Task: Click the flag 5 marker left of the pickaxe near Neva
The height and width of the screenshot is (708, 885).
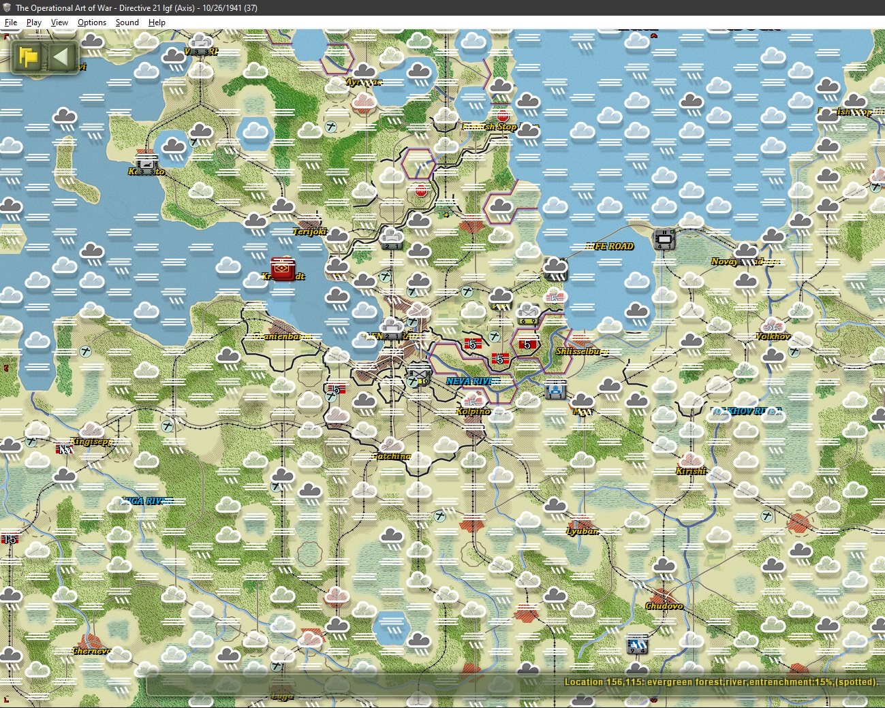Action: [x=473, y=344]
